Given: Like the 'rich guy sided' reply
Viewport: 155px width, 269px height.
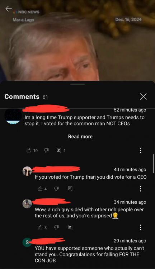Looking at the screenshot, I should [40, 227].
